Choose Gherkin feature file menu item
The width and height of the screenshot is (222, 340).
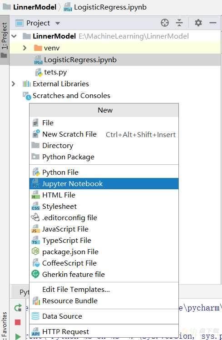pyautogui.click(x=104, y=274)
